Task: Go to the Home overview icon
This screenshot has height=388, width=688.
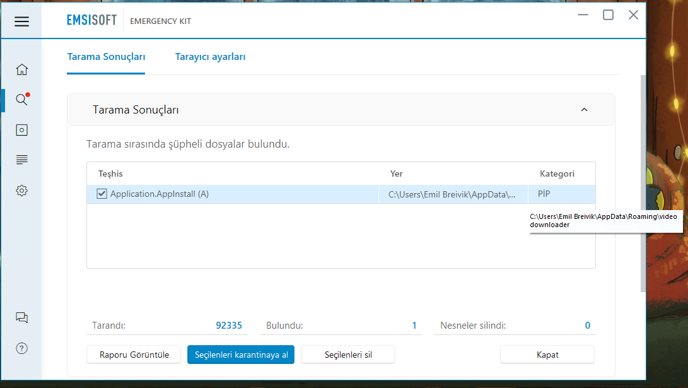Action: (x=21, y=69)
